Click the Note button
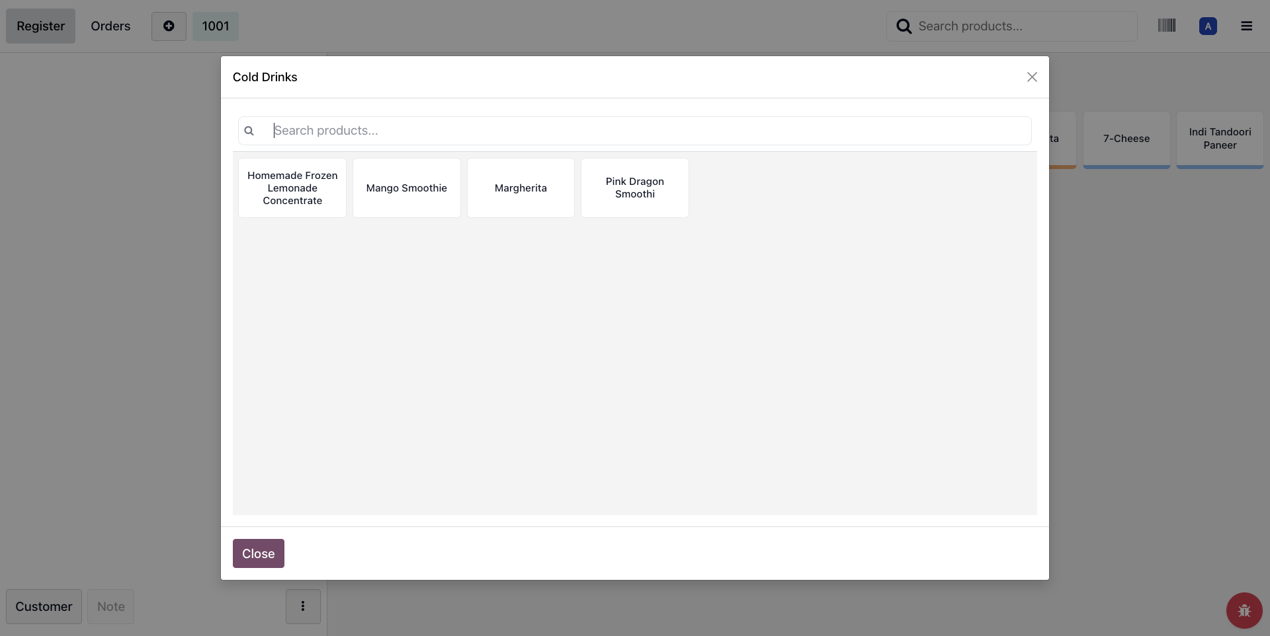 [111, 606]
